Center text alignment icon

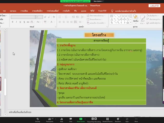pyautogui.click(x=64, y=22)
